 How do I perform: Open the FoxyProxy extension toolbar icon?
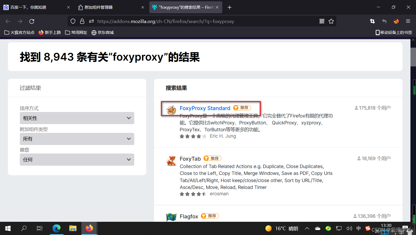click(396, 21)
